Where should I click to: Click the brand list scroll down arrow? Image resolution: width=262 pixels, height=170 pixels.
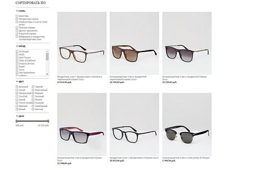47,74
